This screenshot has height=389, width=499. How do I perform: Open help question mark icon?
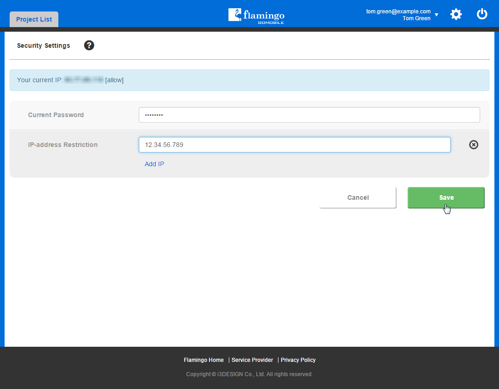(89, 45)
